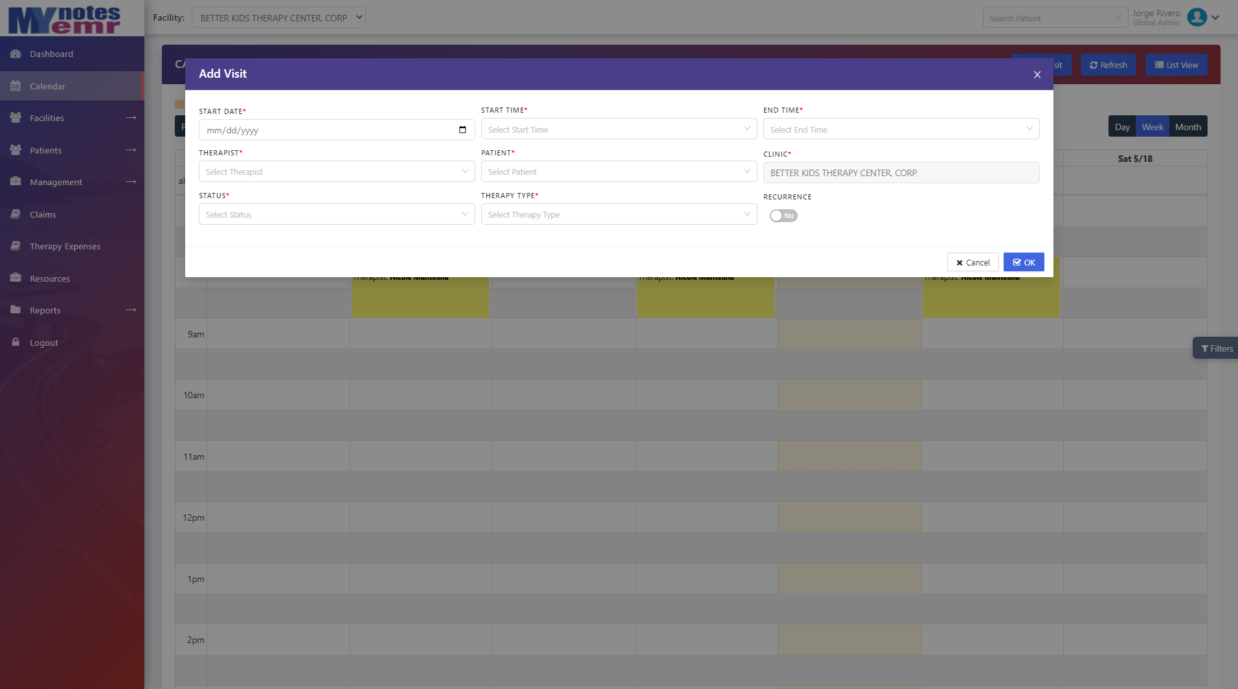This screenshot has height=689, width=1238.
Task: Open the Select Status dropdown
Action: point(336,214)
